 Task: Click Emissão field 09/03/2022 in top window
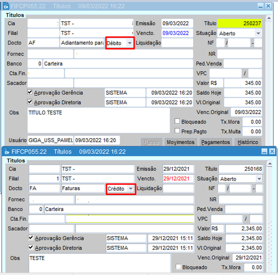point(177,23)
